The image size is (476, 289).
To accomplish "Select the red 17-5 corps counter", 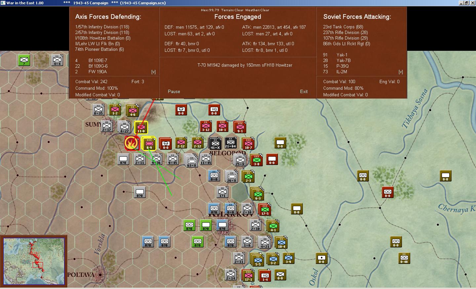I will click(265, 209).
